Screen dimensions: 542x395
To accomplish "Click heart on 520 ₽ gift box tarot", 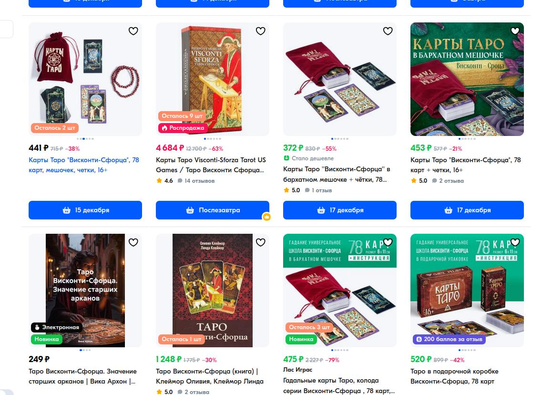I will pyautogui.click(x=515, y=242).
